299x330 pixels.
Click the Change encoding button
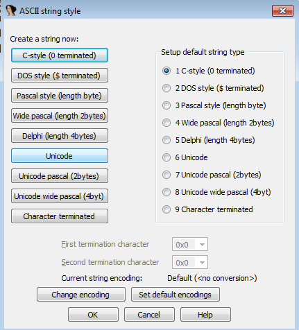pos(81,295)
